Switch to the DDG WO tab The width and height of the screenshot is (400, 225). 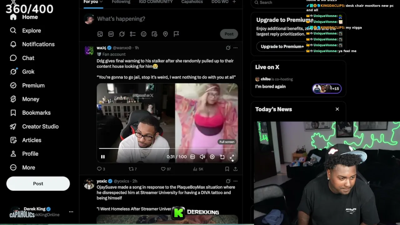click(x=220, y=2)
